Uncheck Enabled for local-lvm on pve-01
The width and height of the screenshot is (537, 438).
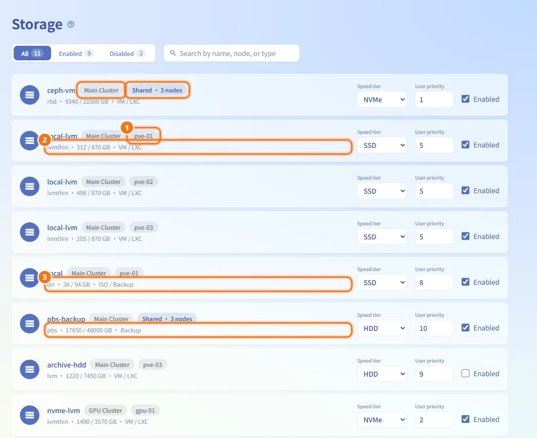point(465,145)
